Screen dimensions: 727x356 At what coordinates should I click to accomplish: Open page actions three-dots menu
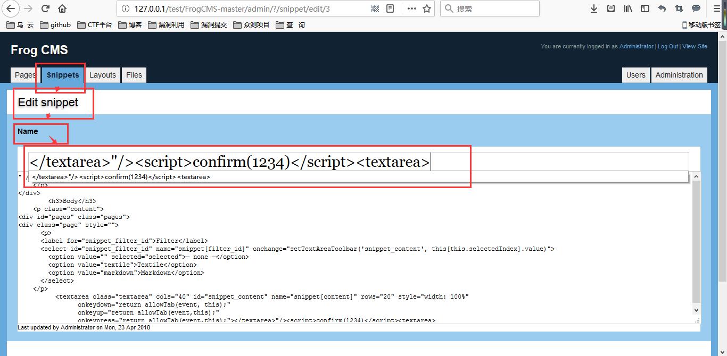tap(411, 9)
